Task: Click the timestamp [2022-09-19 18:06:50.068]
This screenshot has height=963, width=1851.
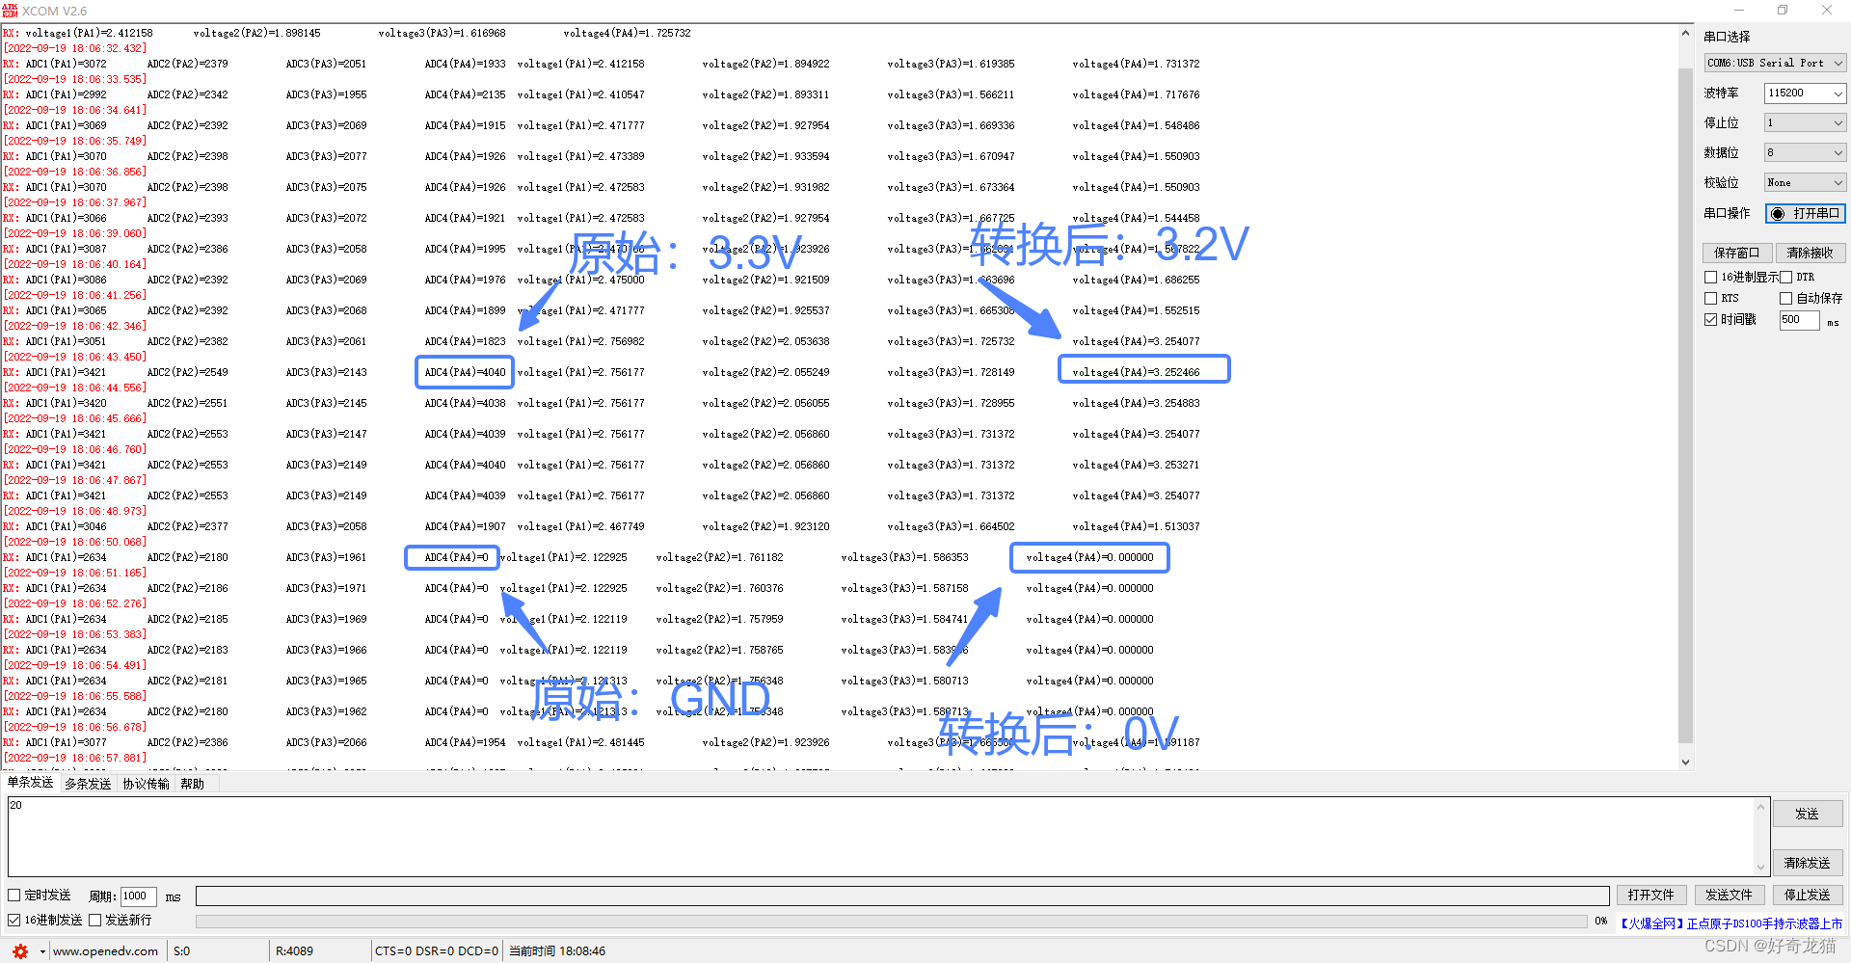Action: point(75,542)
